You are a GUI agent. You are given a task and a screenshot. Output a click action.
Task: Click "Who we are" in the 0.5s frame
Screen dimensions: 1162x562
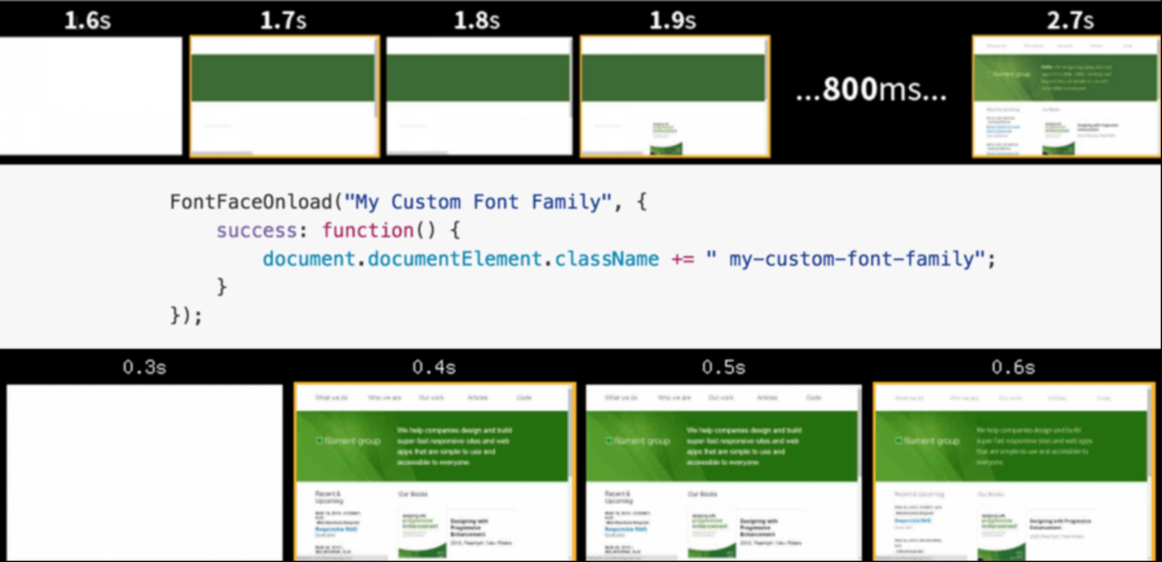pyautogui.click(x=674, y=398)
